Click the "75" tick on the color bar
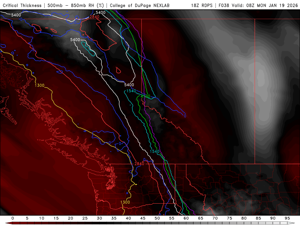The width and height of the screenshot is (300, 225). coord(229,218)
